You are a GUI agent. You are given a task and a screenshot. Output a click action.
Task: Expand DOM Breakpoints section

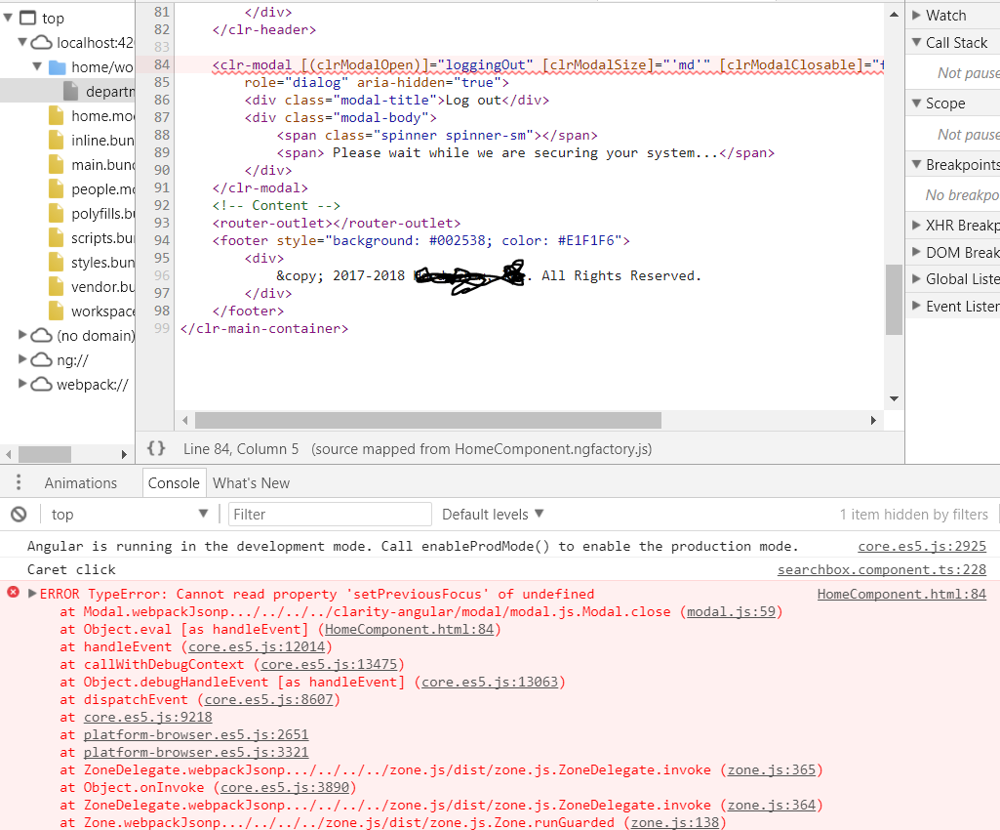[x=916, y=252]
